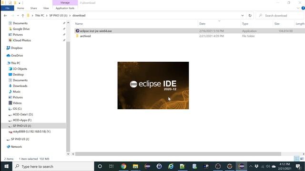
Task: Open 3D Objects folder
Action: click(20, 69)
